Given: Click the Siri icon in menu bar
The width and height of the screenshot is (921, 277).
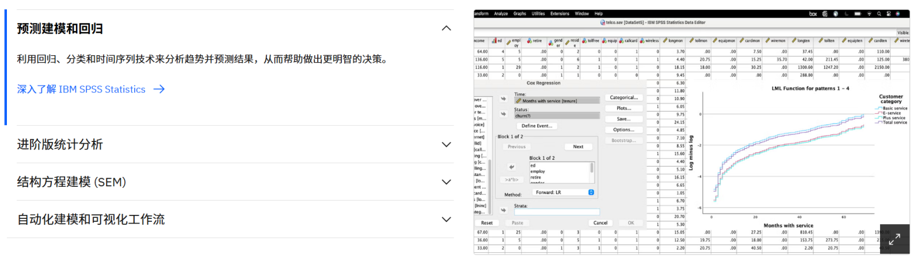Looking at the screenshot, I should 897,14.
